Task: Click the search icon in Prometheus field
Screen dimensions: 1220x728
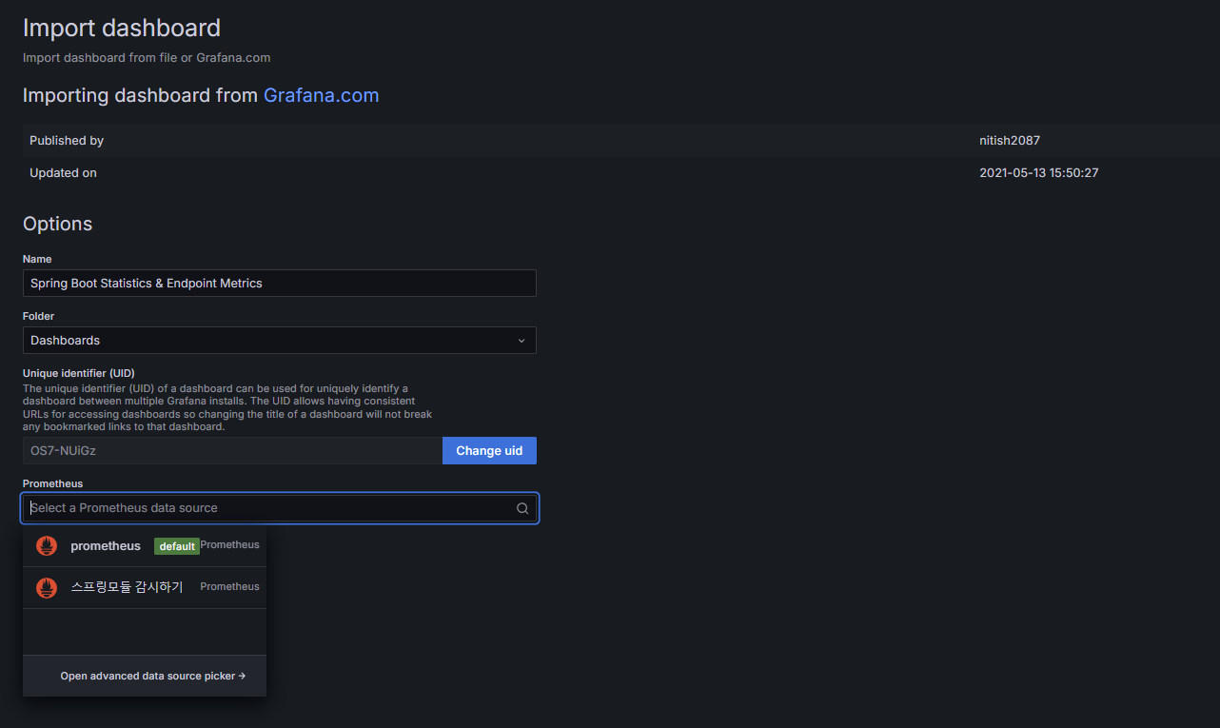Action: click(522, 508)
